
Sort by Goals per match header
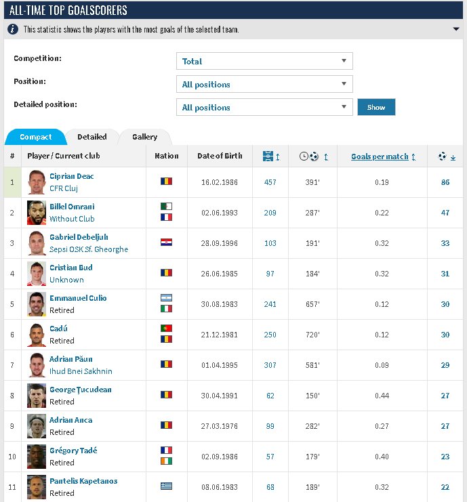coord(380,156)
